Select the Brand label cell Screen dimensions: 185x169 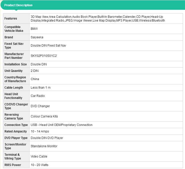[x=16, y=37]
